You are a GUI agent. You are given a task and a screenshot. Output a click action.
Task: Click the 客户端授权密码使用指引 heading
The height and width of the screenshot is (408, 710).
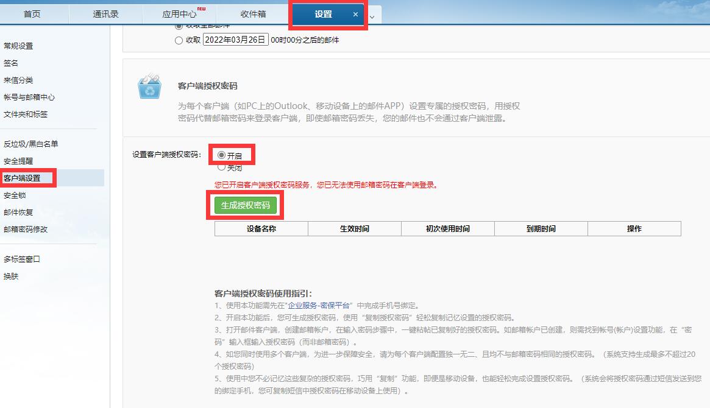[263, 294]
